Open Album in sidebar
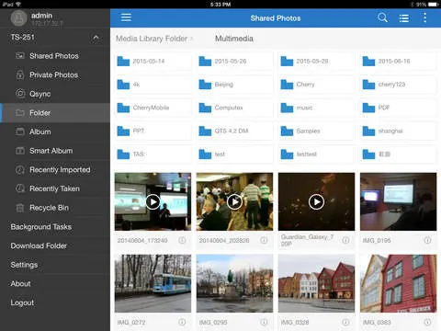Viewport: 441px width, 331px height. (x=55, y=132)
